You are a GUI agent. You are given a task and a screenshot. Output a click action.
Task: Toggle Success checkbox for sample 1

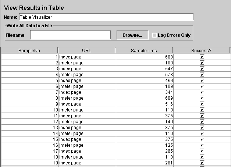pyautogui.click(x=202, y=57)
